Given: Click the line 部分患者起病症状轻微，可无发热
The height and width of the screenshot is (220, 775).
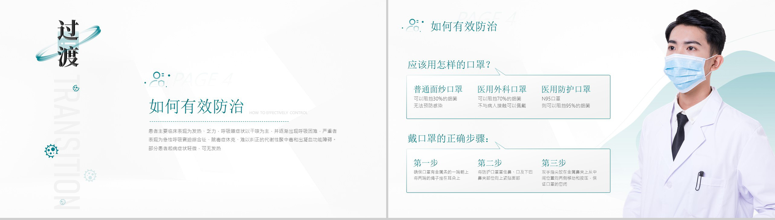Looking at the screenshot, I should (x=185, y=148).
